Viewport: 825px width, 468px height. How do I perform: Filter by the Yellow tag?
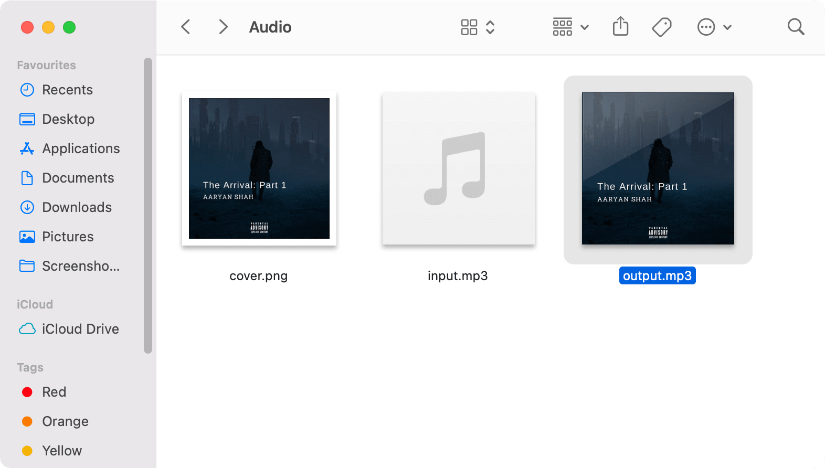click(x=27, y=451)
